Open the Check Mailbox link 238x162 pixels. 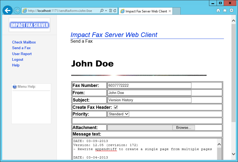pos(24,42)
